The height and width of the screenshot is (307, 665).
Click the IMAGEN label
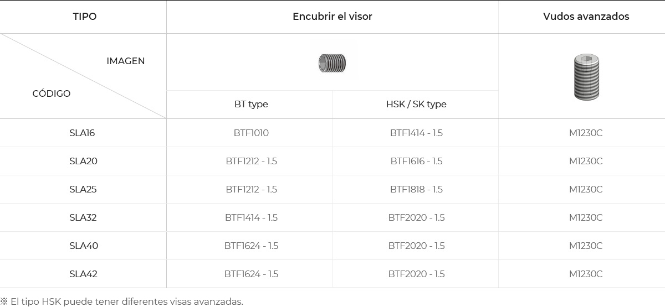(x=126, y=61)
